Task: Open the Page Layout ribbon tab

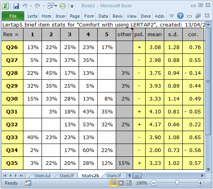Action: [x=75, y=16]
